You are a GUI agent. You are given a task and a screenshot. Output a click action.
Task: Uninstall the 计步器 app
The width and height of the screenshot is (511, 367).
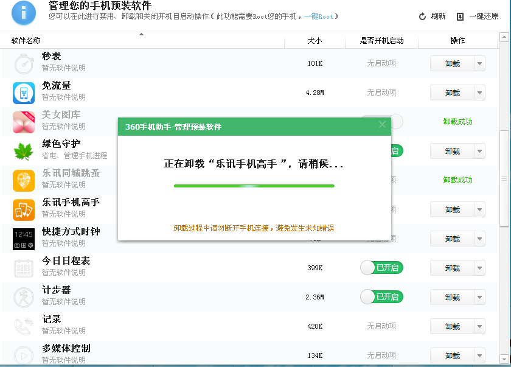click(453, 297)
